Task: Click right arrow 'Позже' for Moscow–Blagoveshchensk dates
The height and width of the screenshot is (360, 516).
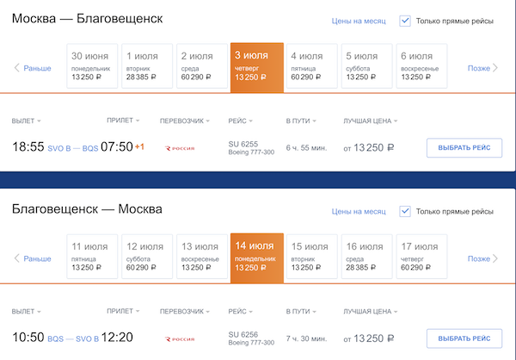Action: point(482,68)
